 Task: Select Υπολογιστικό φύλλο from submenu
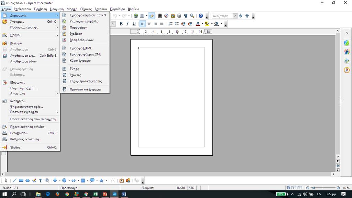tap(85, 21)
